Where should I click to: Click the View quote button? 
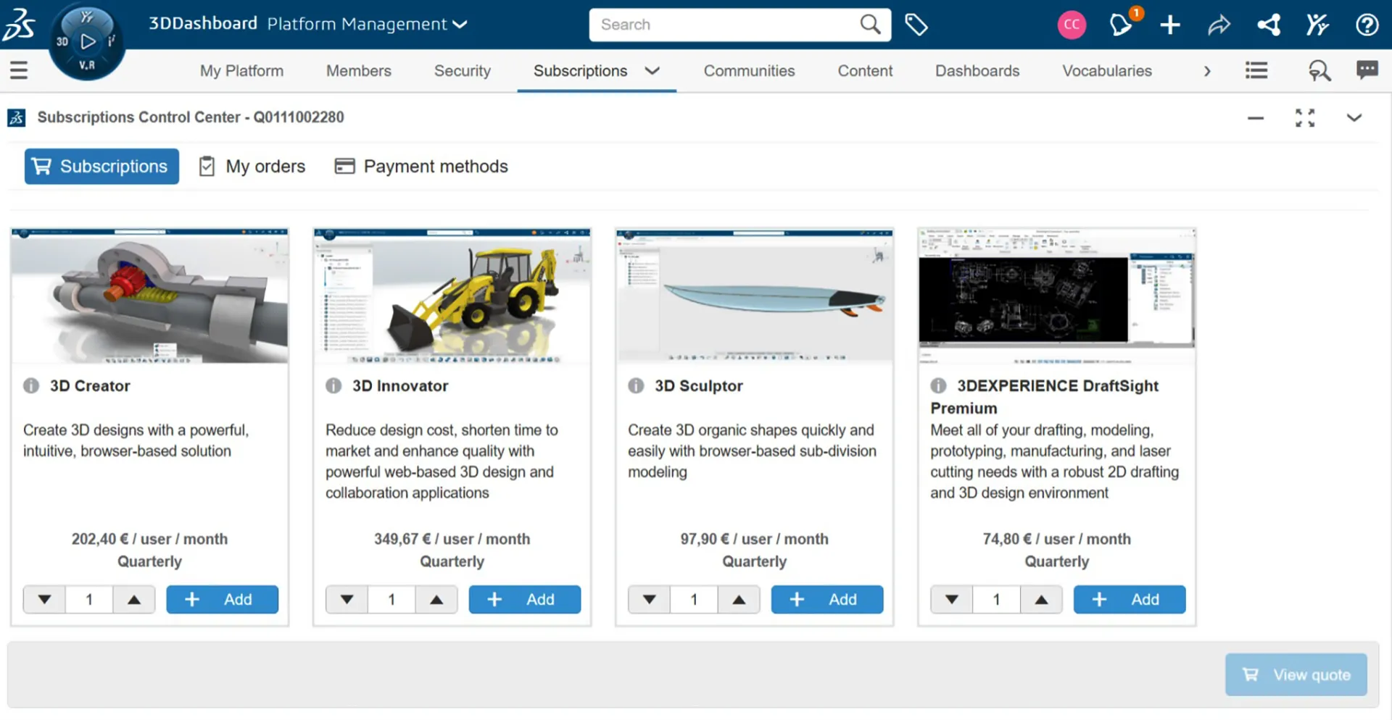tap(1296, 675)
